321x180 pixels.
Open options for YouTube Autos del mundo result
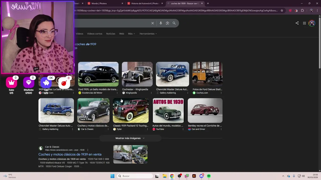pyautogui.click(x=183, y=129)
